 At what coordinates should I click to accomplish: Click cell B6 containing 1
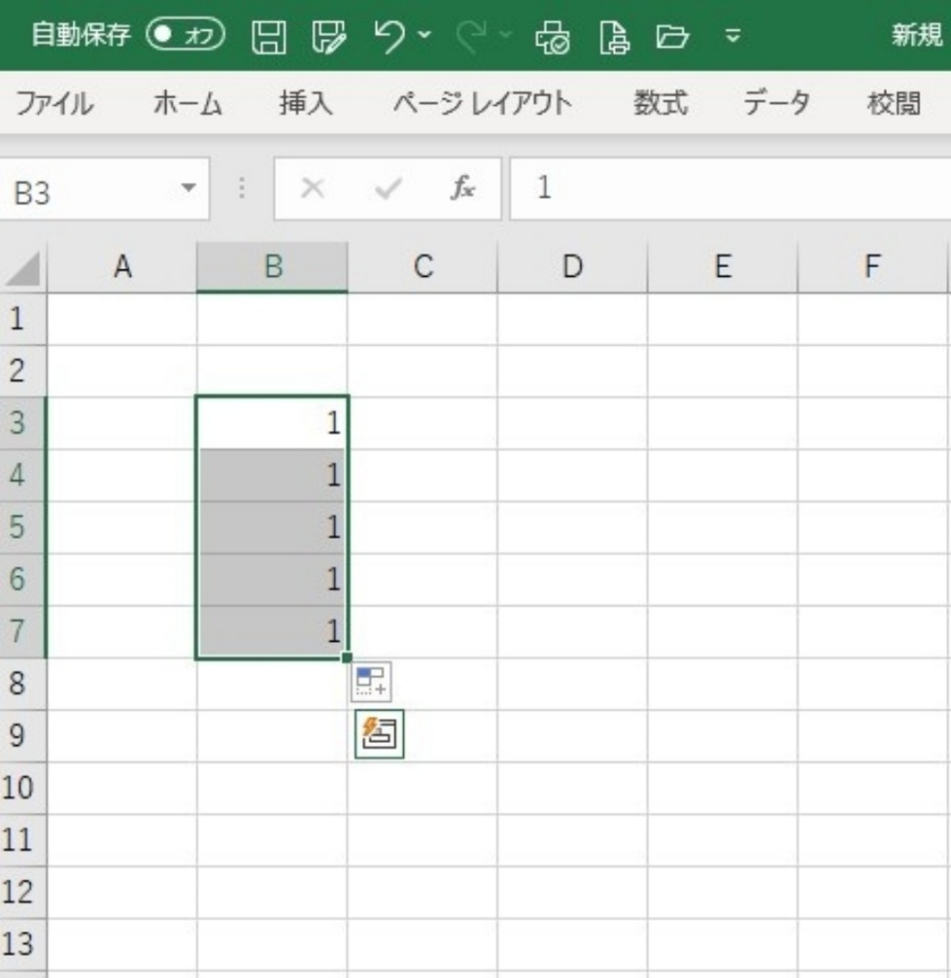272,580
